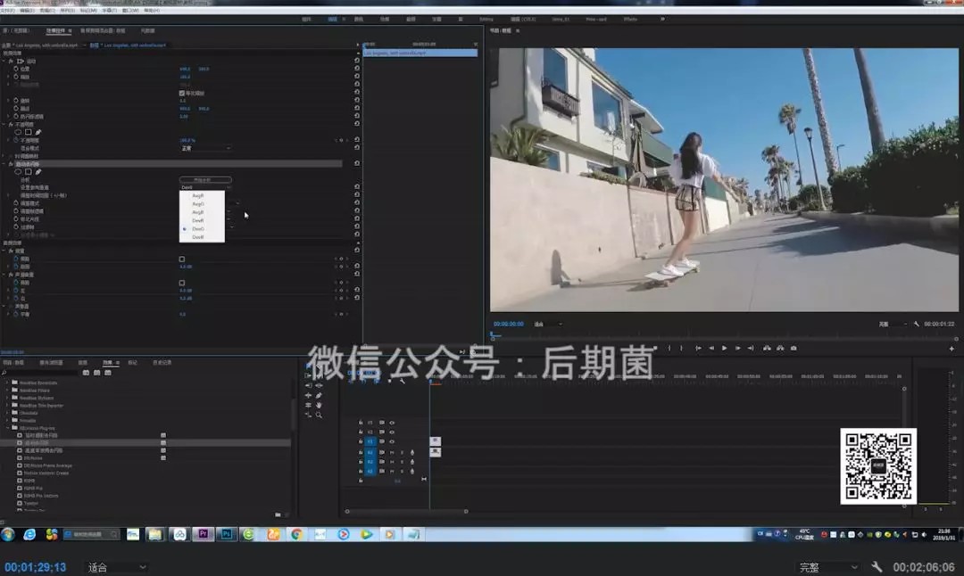Collapse the Opacity effect group
The width and height of the screenshot is (964, 576).
tap(4, 124)
